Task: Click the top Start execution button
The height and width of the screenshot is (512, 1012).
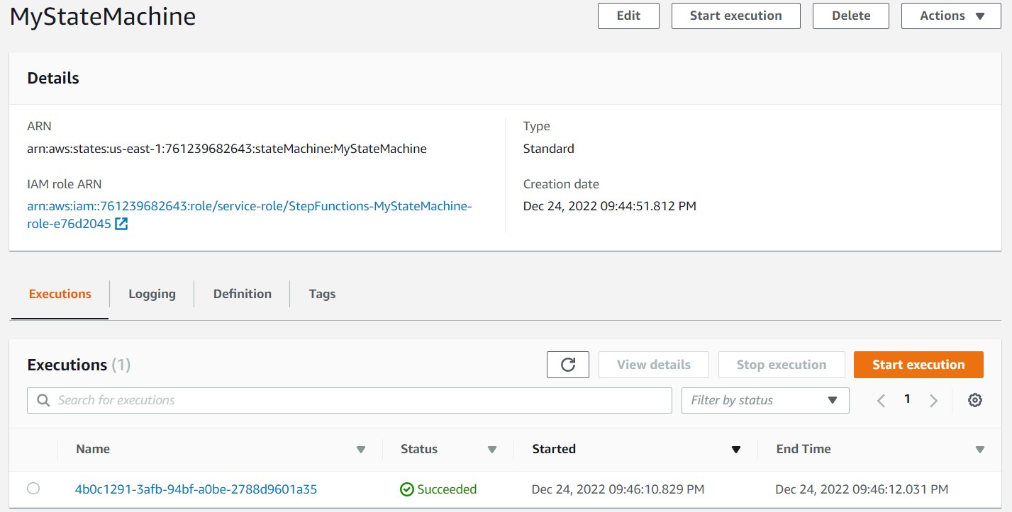Action: [x=736, y=16]
